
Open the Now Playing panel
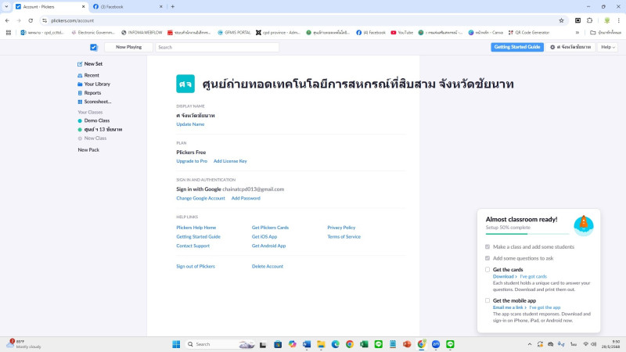pyautogui.click(x=128, y=47)
